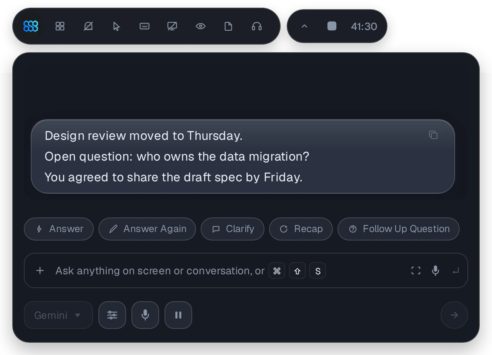Toggle the crossed-out chat bubble icon
The height and width of the screenshot is (355, 492).
88,26
